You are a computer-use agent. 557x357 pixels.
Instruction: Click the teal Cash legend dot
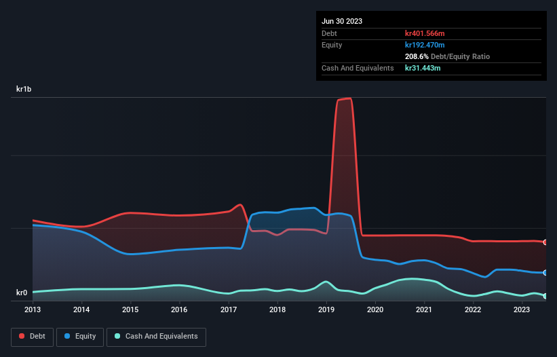click(117, 336)
